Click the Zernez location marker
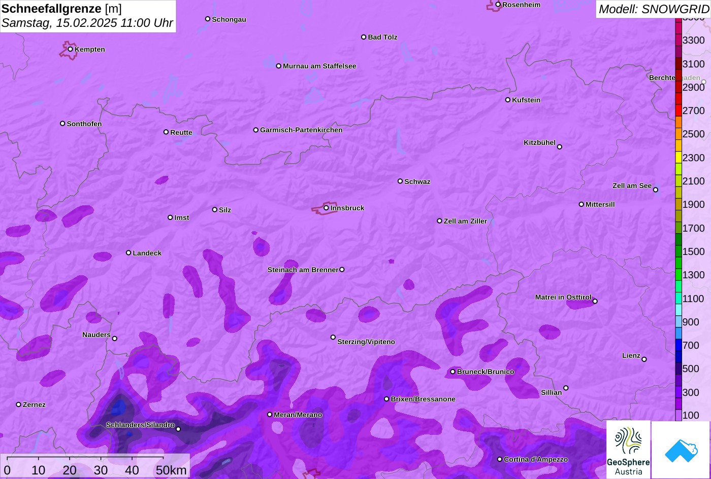This screenshot has width=711, height=479. [x=19, y=404]
